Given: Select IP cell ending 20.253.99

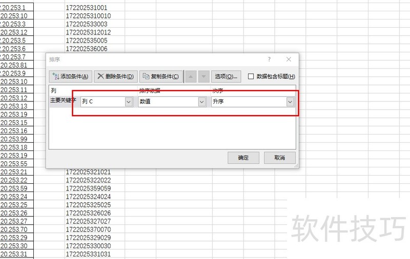Looking at the screenshot, I should tap(17, 139).
